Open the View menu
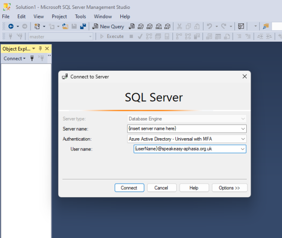Screen dimensions: 282x238 [x=39, y=16]
